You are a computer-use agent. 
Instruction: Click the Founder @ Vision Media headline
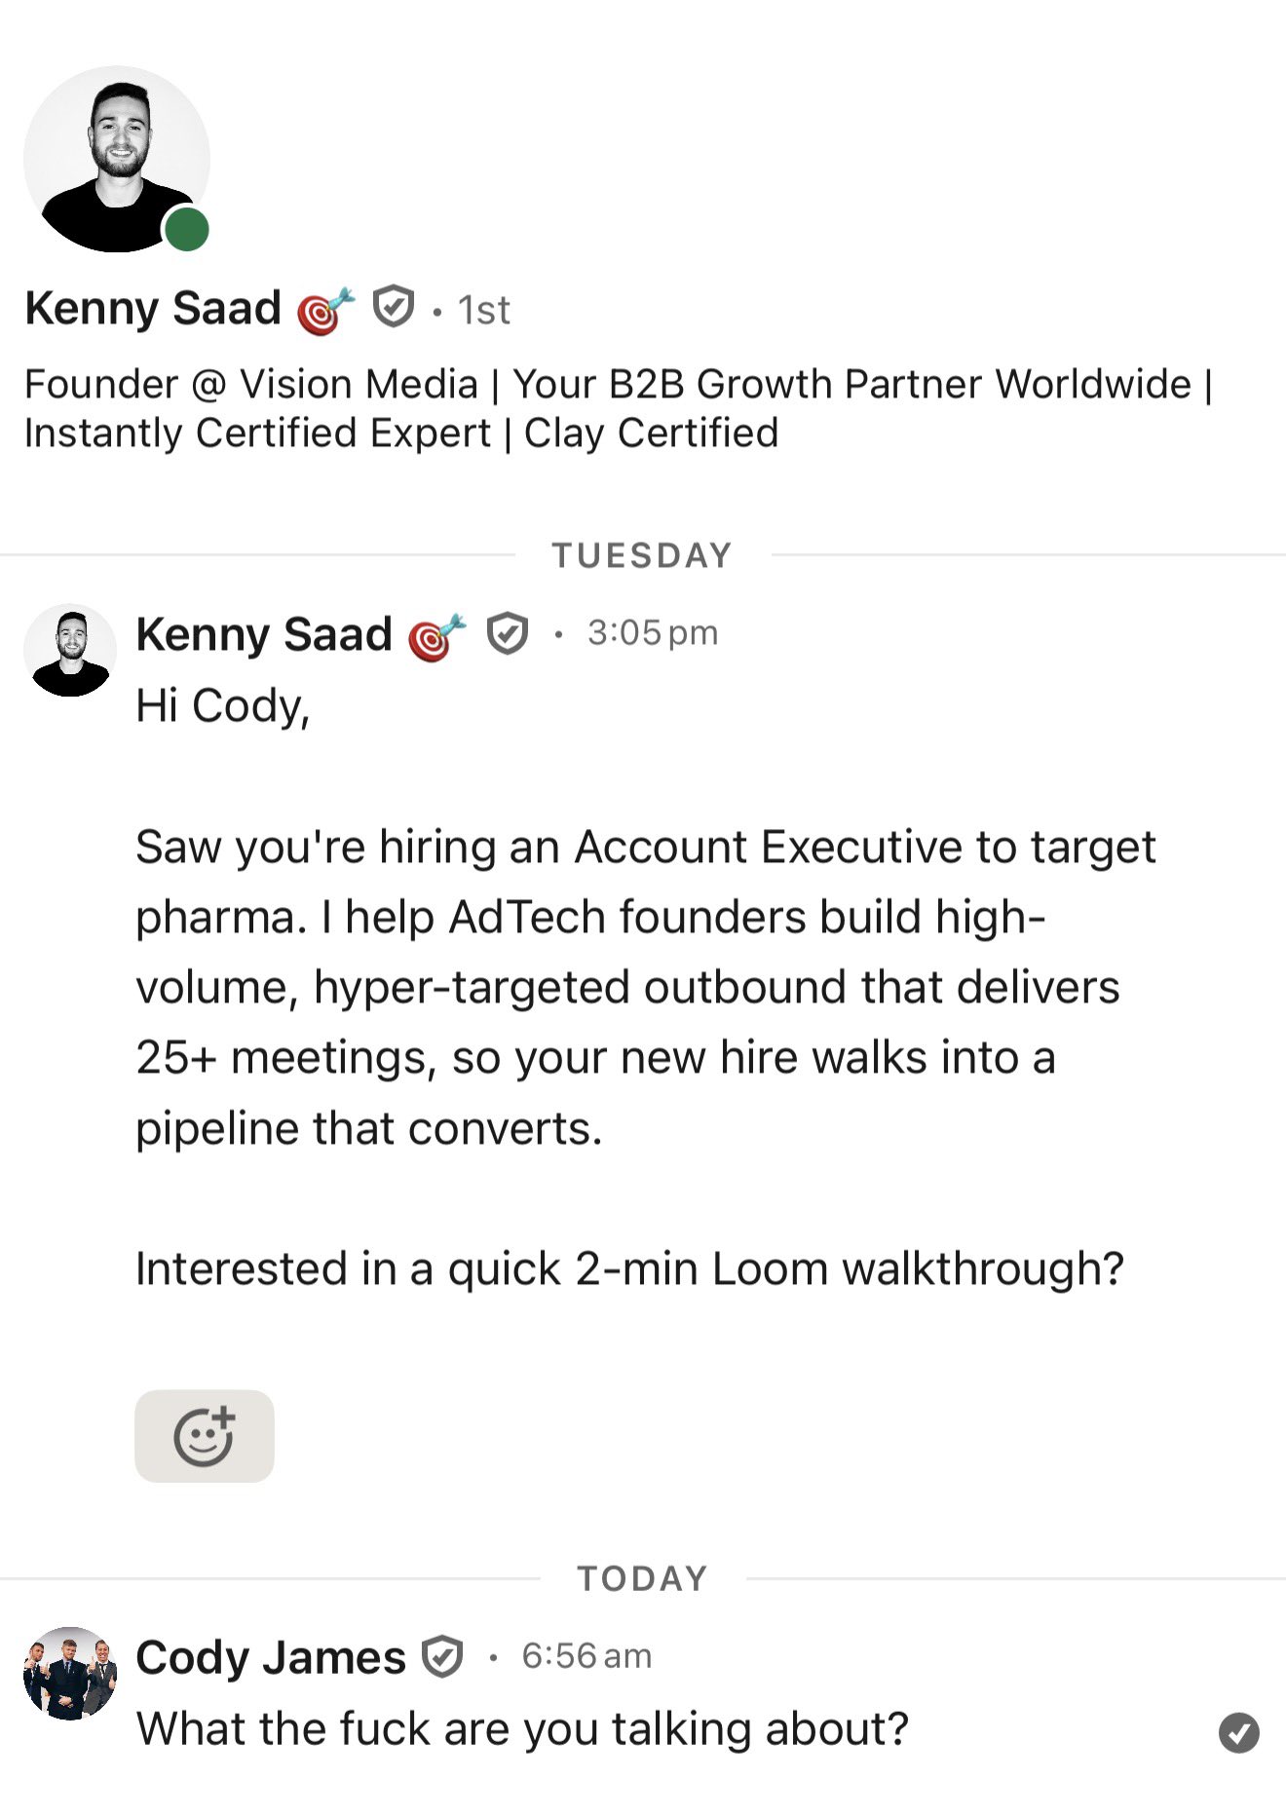coord(618,408)
